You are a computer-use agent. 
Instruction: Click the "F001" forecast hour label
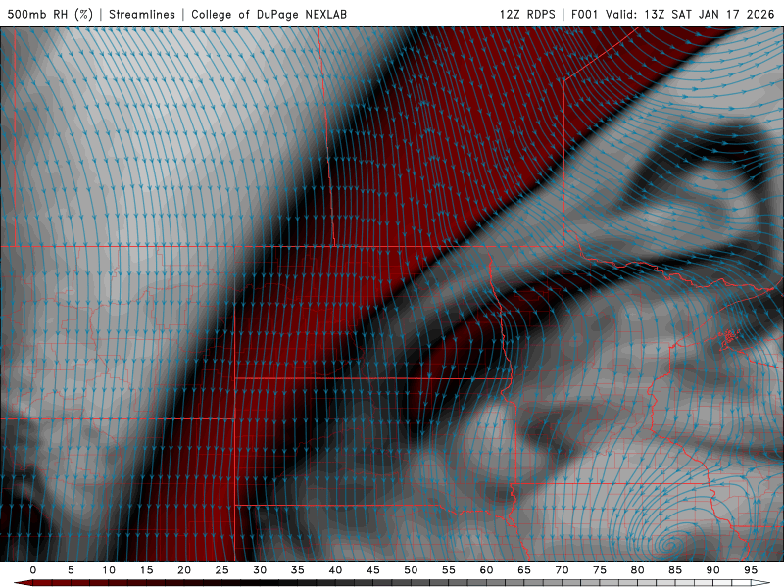pyautogui.click(x=585, y=14)
